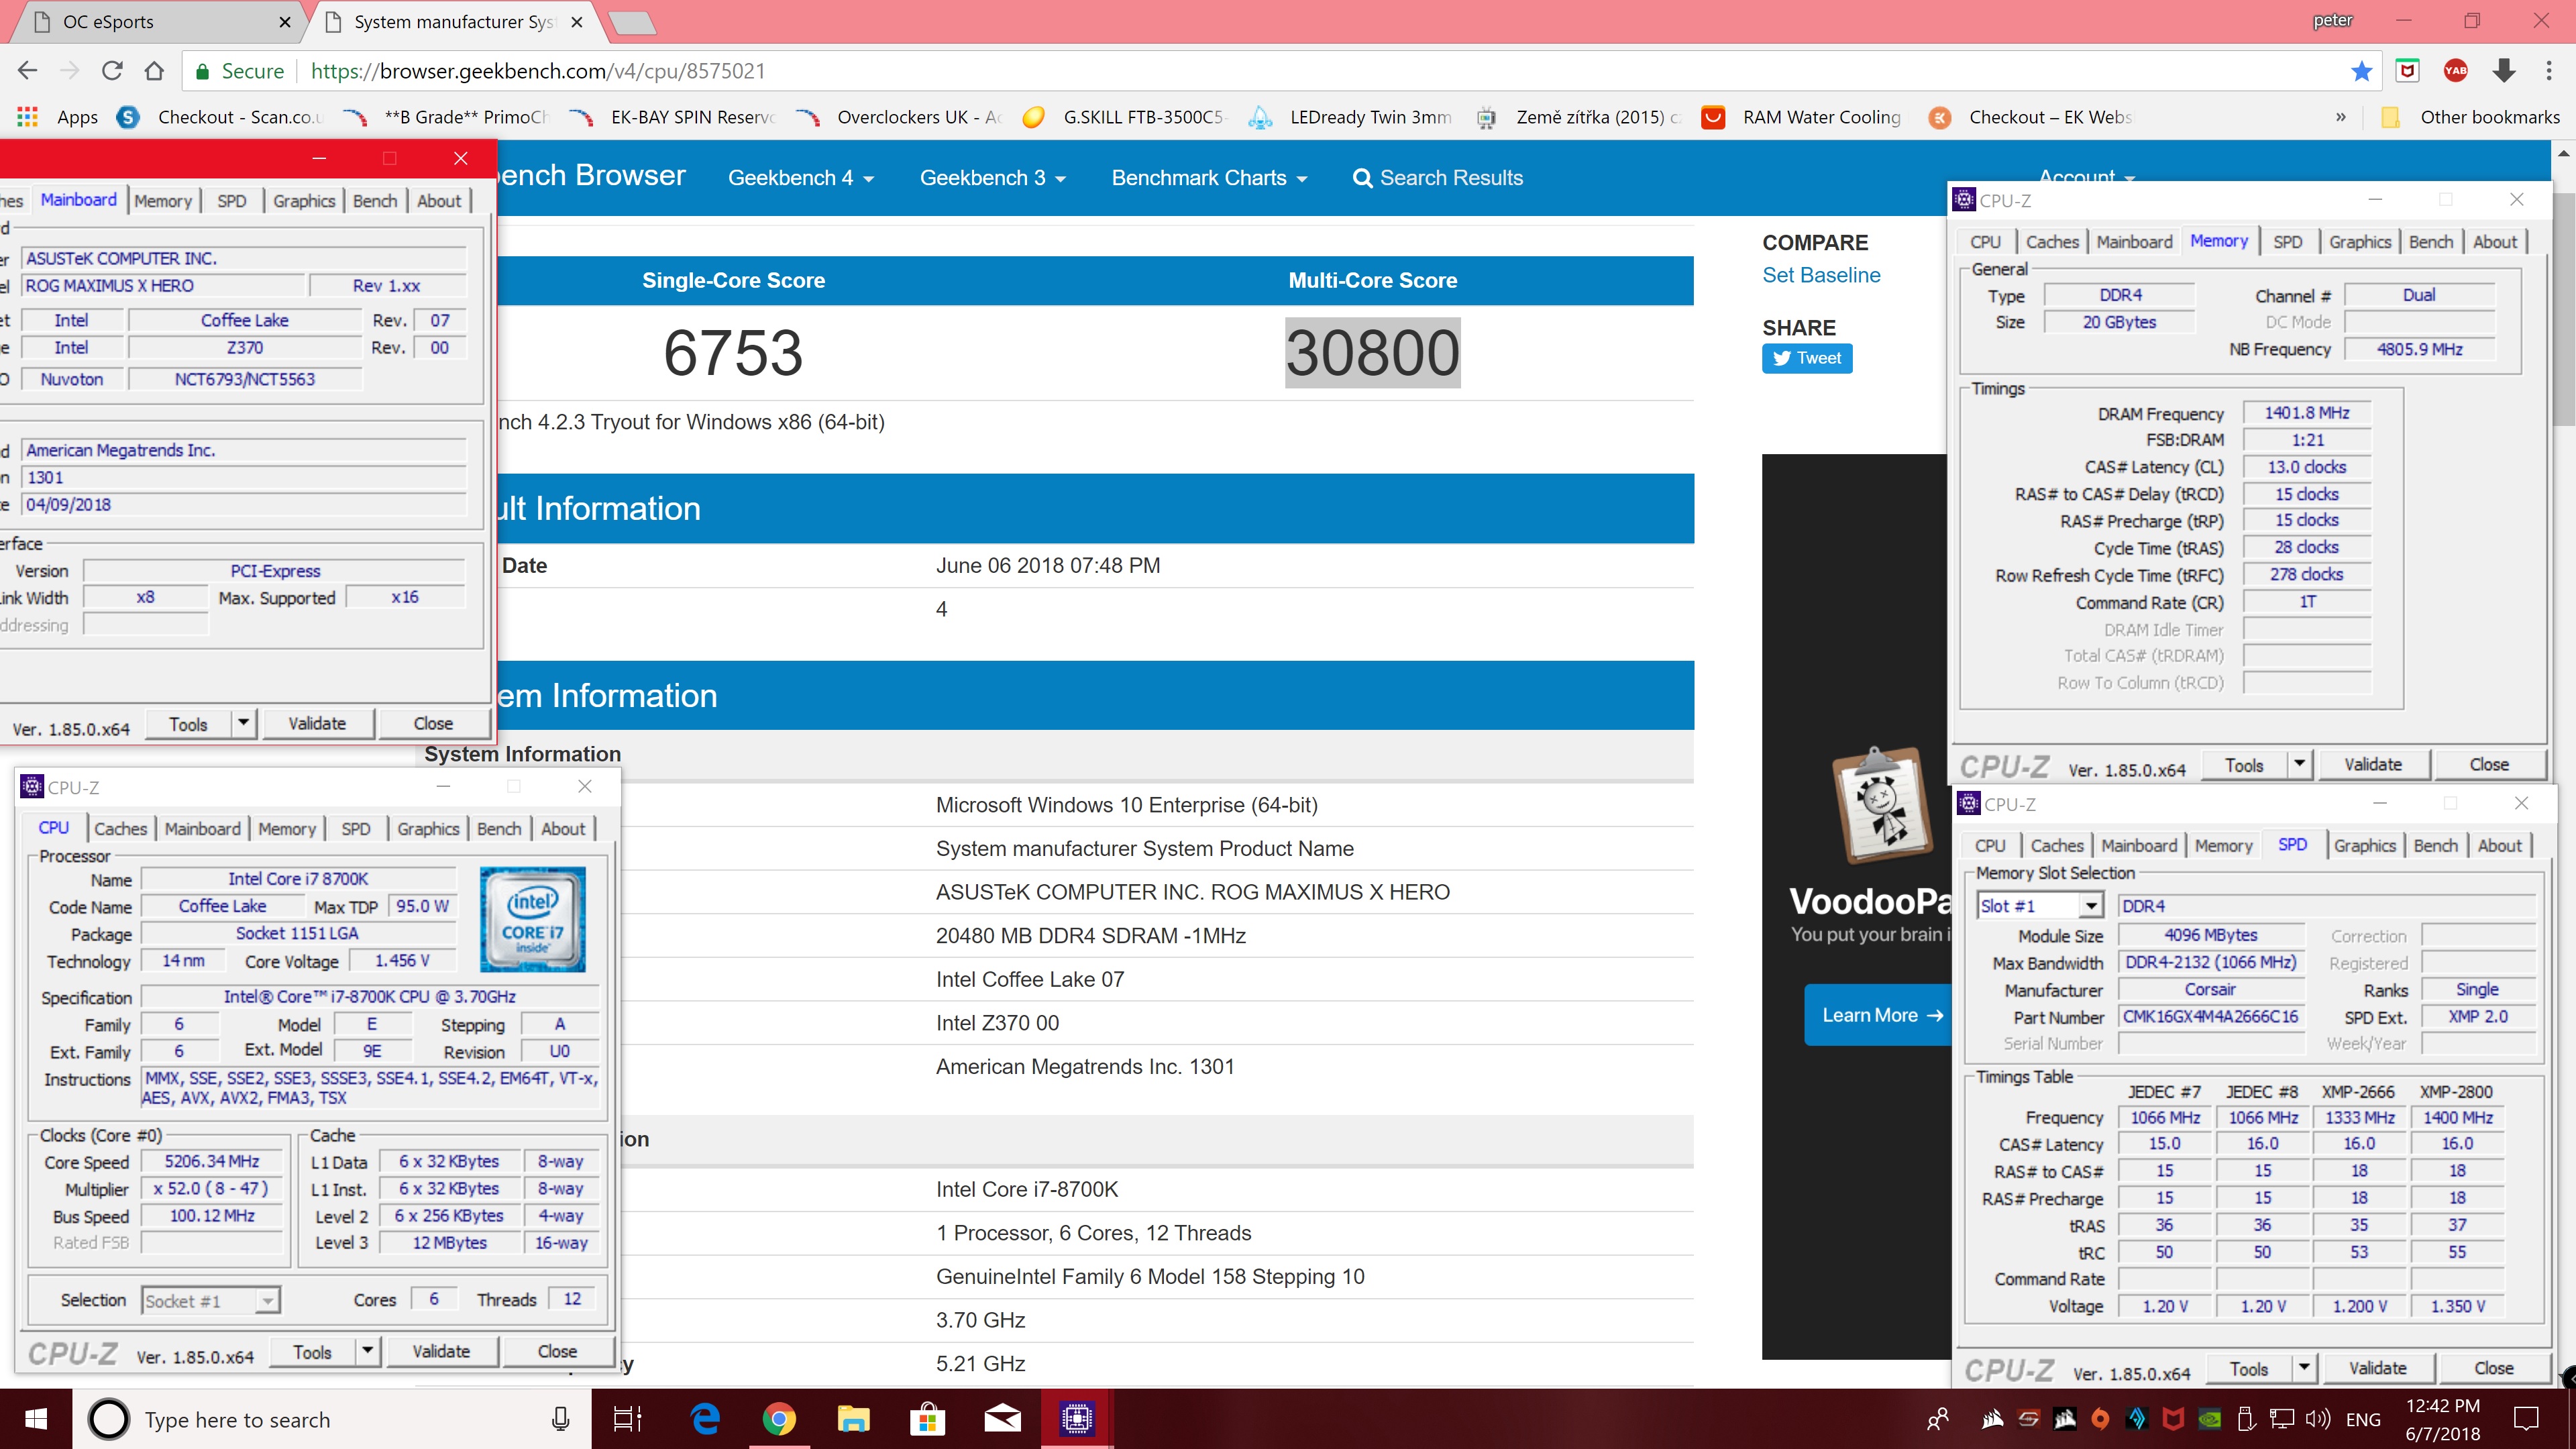Switch to the CPU-Z taskbar icon
The height and width of the screenshot is (1449, 2576).
(x=1076, y=1419)
